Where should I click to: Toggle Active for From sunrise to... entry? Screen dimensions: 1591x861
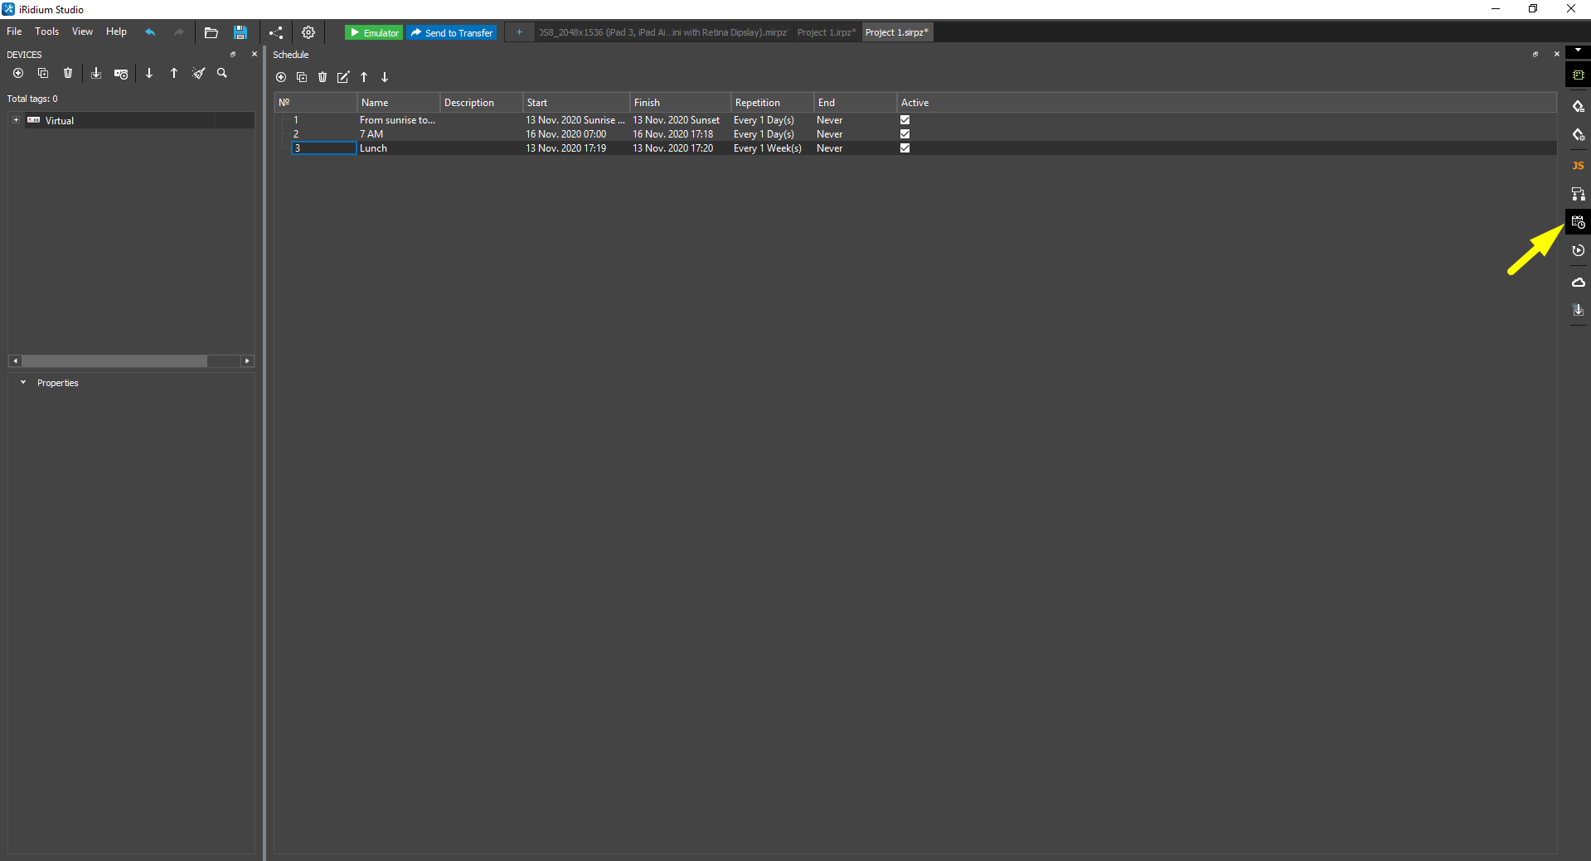point(905,119)
